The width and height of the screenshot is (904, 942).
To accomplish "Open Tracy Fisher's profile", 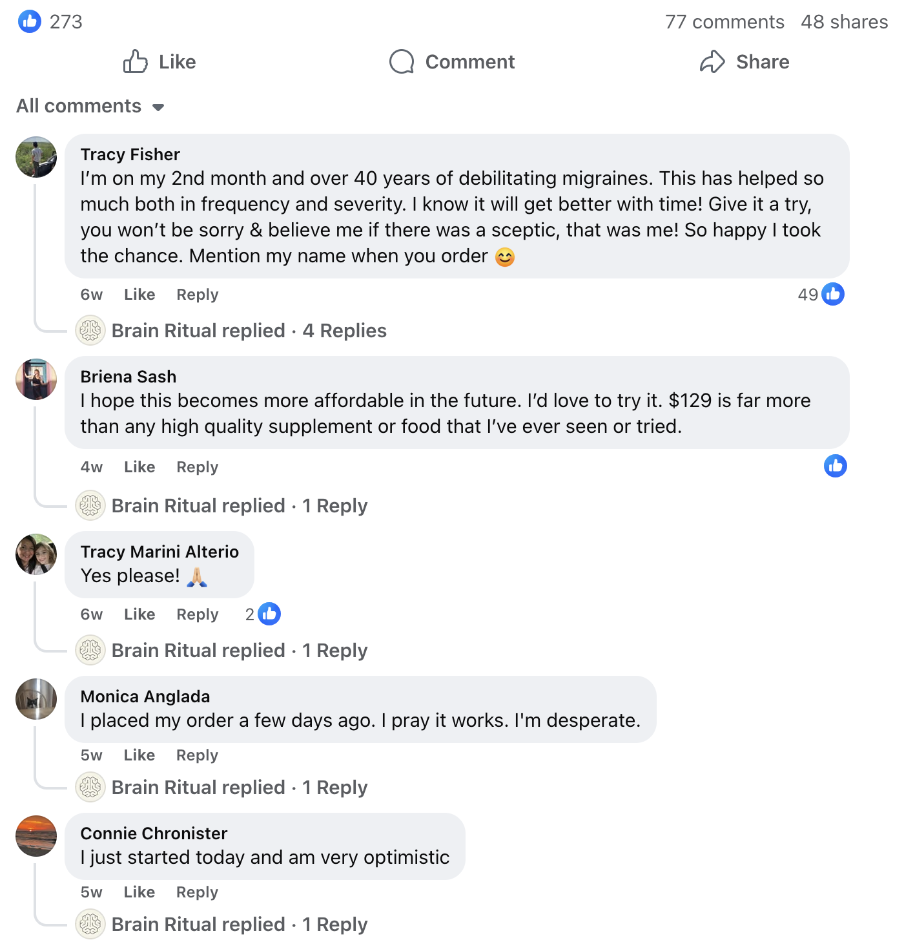I will coord(130,154).
